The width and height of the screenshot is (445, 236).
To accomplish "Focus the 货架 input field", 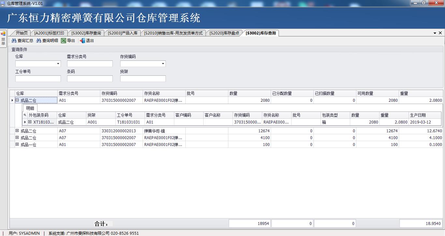I will [143, 79].
